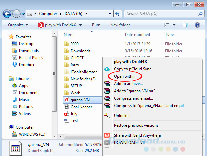Viewport: 207px width, 156px height.
Task: Sort by the Date modified column header
Action: (x=138, y=35)
